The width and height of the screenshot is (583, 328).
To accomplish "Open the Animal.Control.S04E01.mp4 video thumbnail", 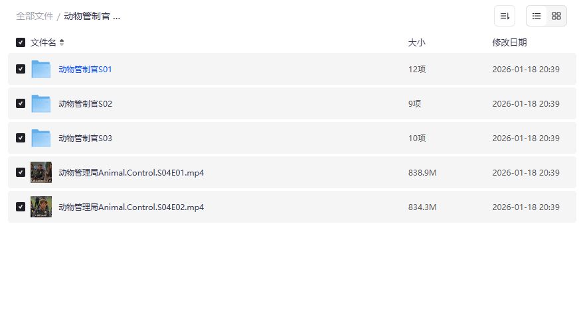I will [x=41, y=172].
